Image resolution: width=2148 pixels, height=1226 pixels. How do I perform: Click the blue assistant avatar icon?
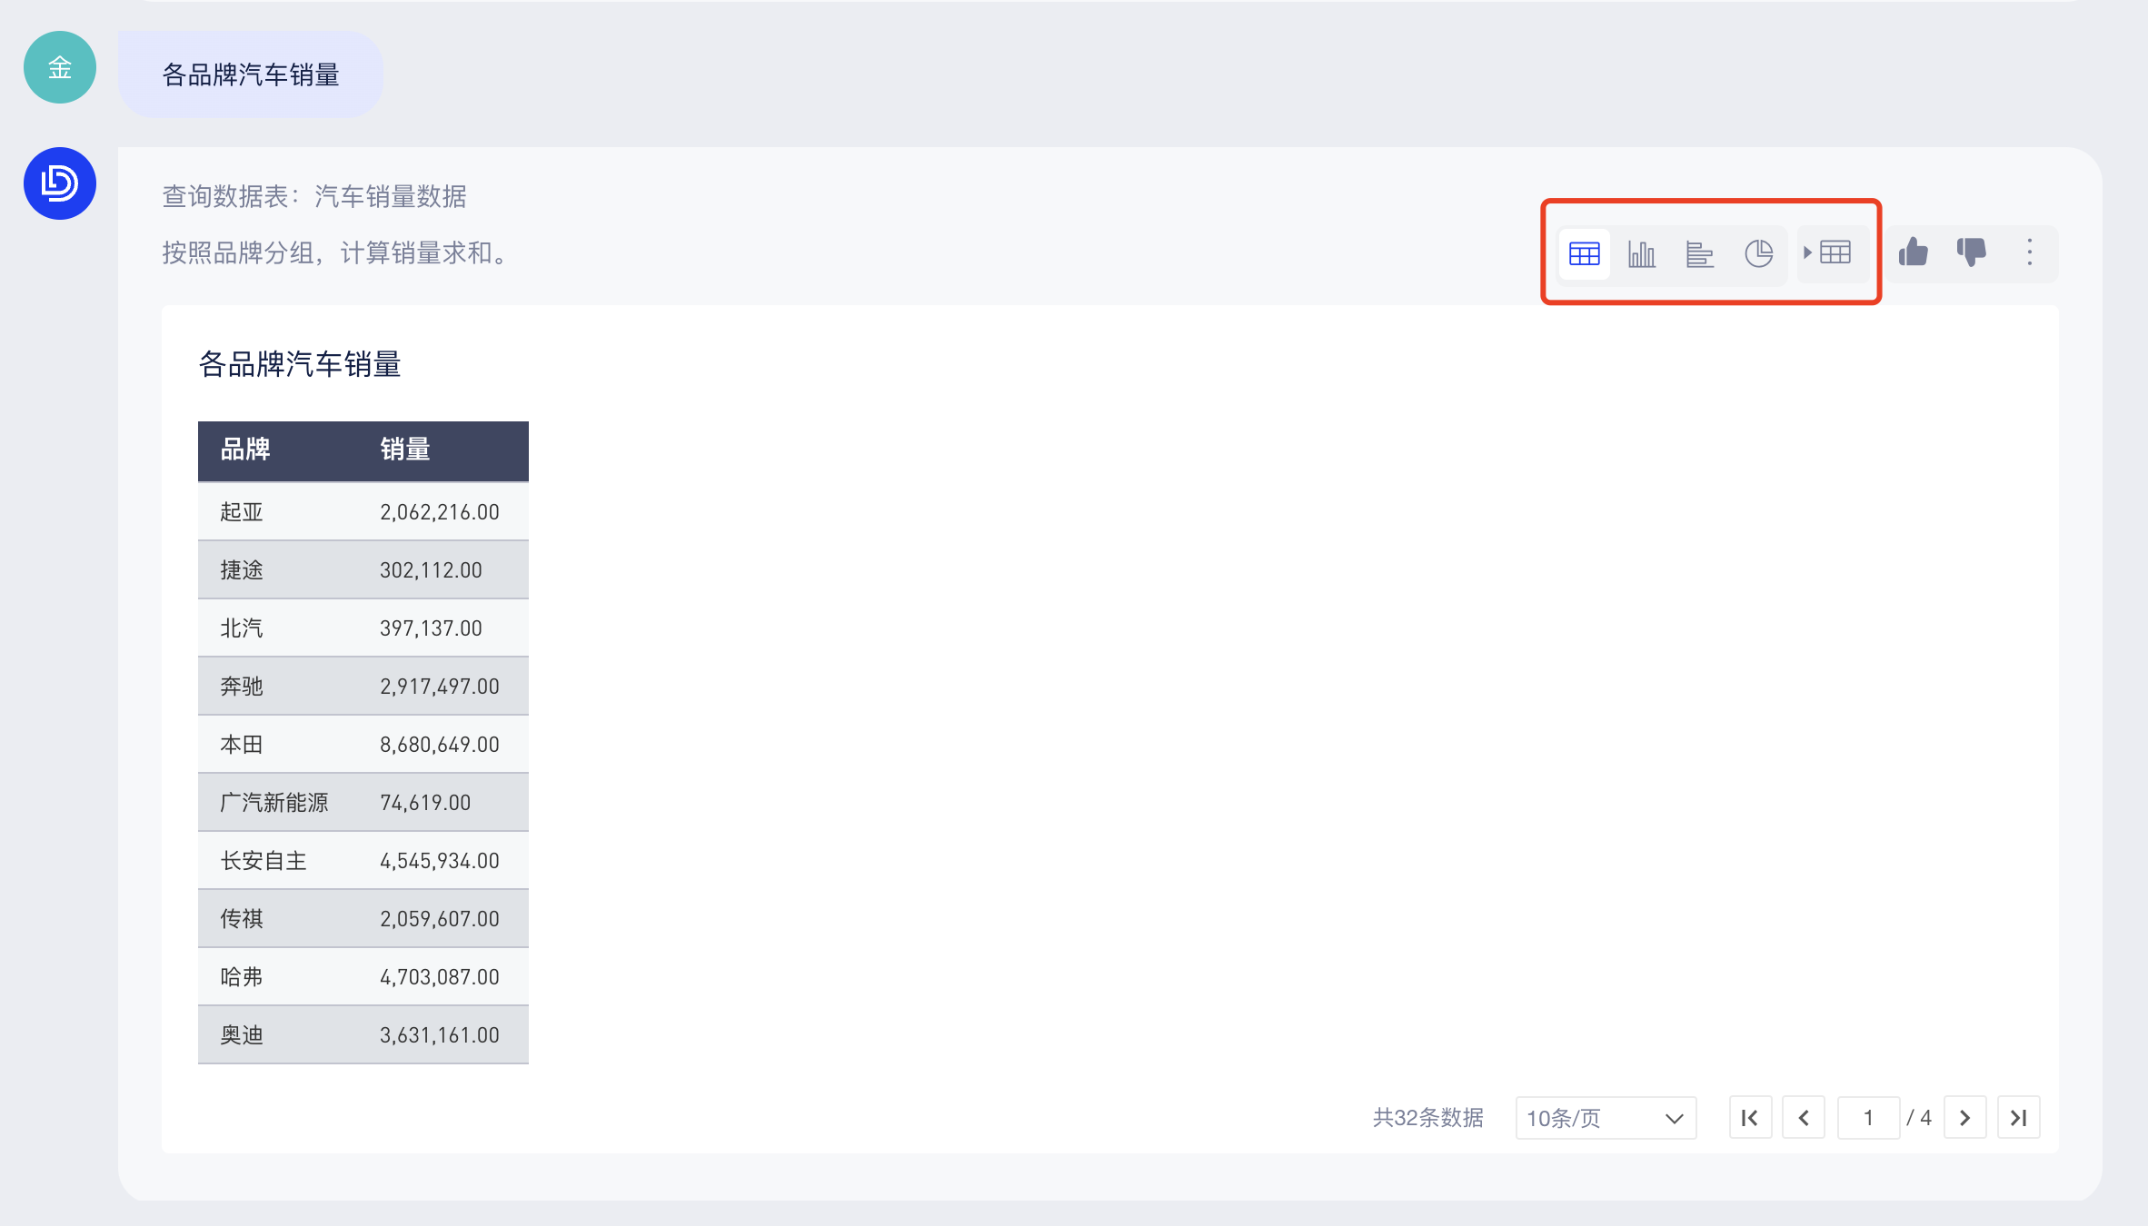point(60,183)
